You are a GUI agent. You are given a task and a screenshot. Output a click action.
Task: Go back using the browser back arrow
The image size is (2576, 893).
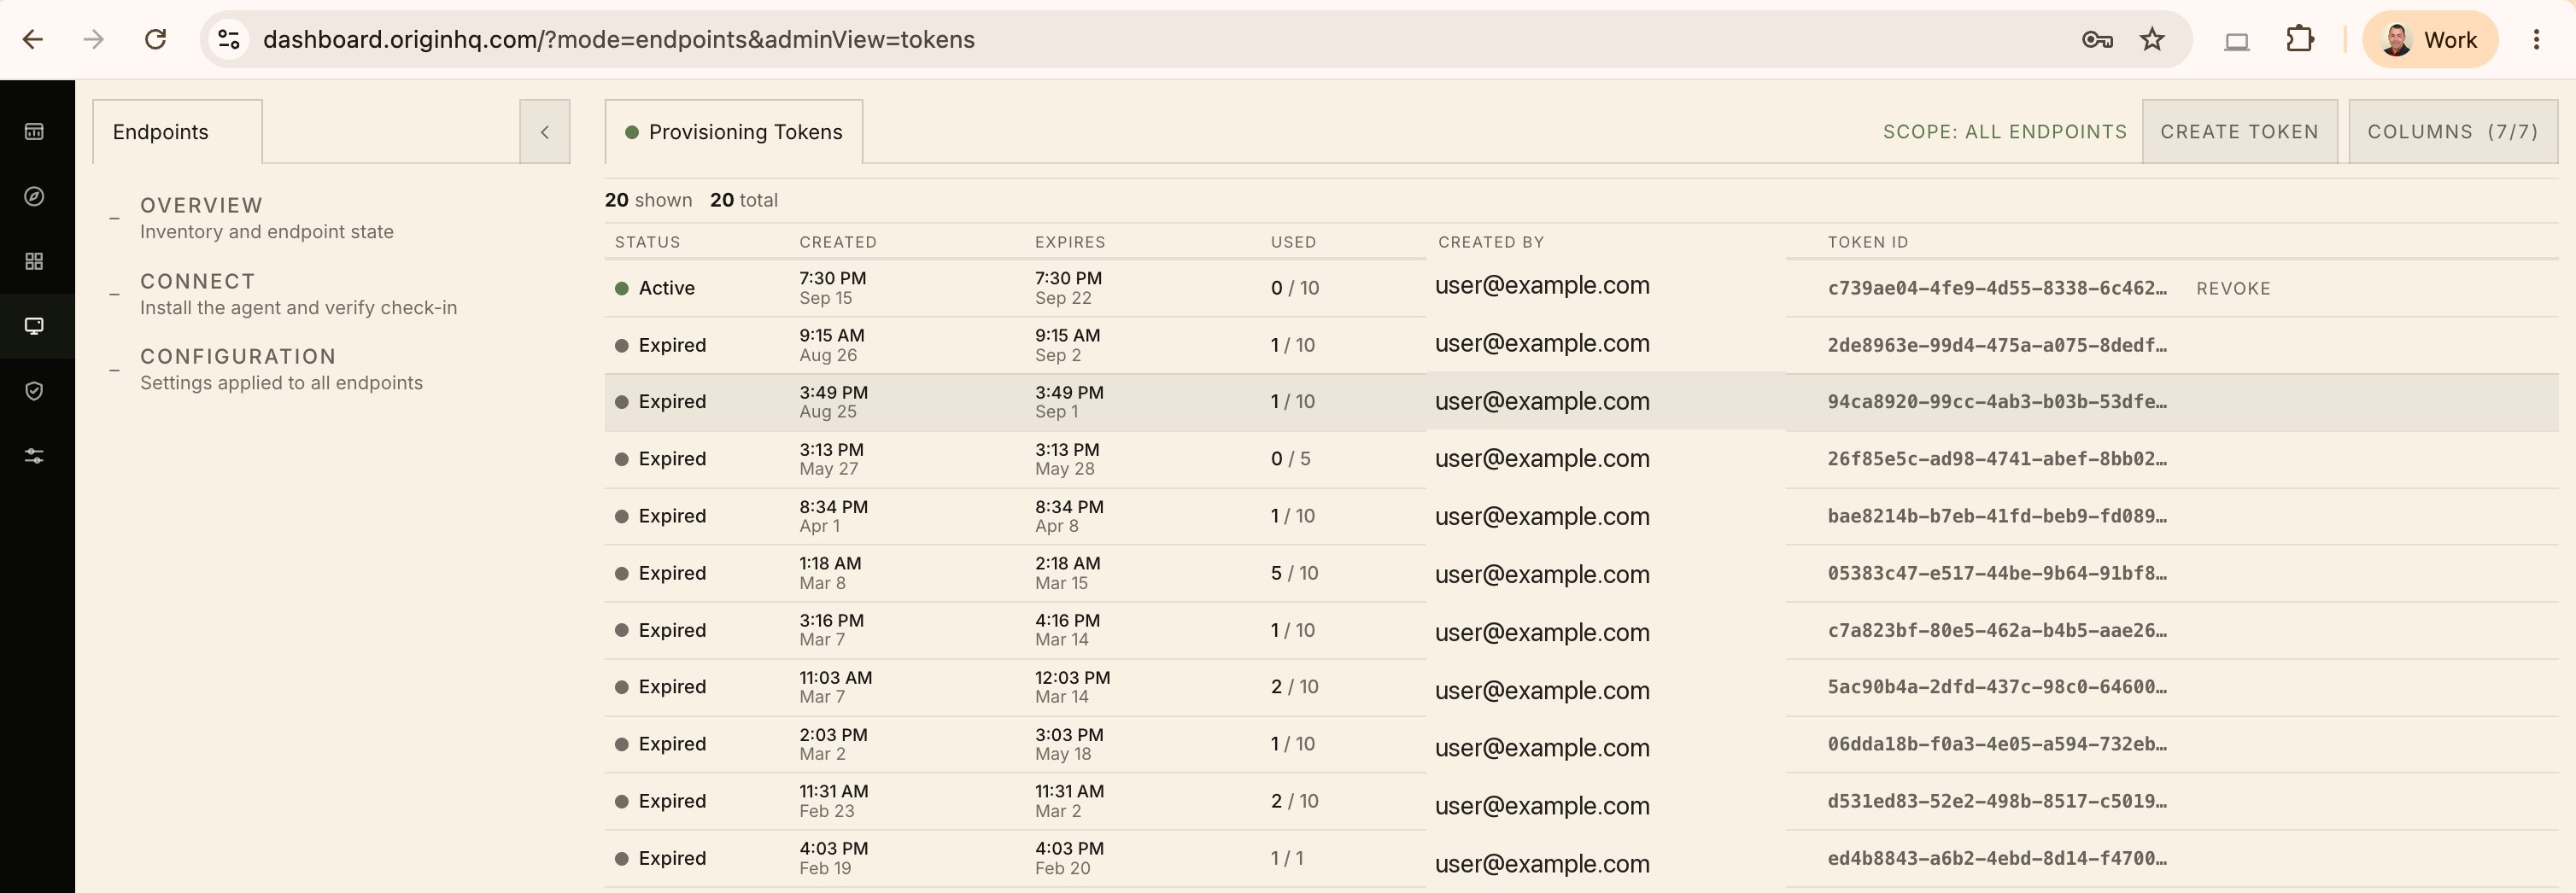[x=33, y=39]
